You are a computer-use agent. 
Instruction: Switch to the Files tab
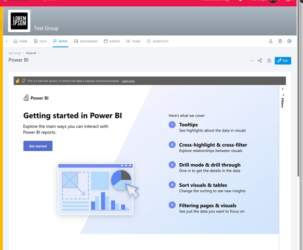(x=40, y=41)
